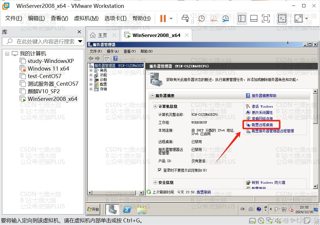The image size is (320, 225).
Task: Open the console view terminal icon
Action: tap(282, 19)
